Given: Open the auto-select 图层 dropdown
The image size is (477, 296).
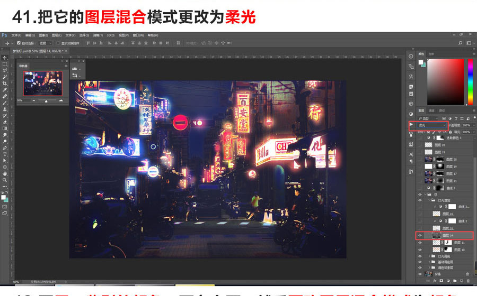Looking at the screenshot, I should coord(46,43).
